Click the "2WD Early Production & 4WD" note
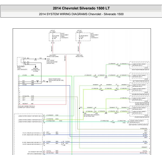 point(53,56)
